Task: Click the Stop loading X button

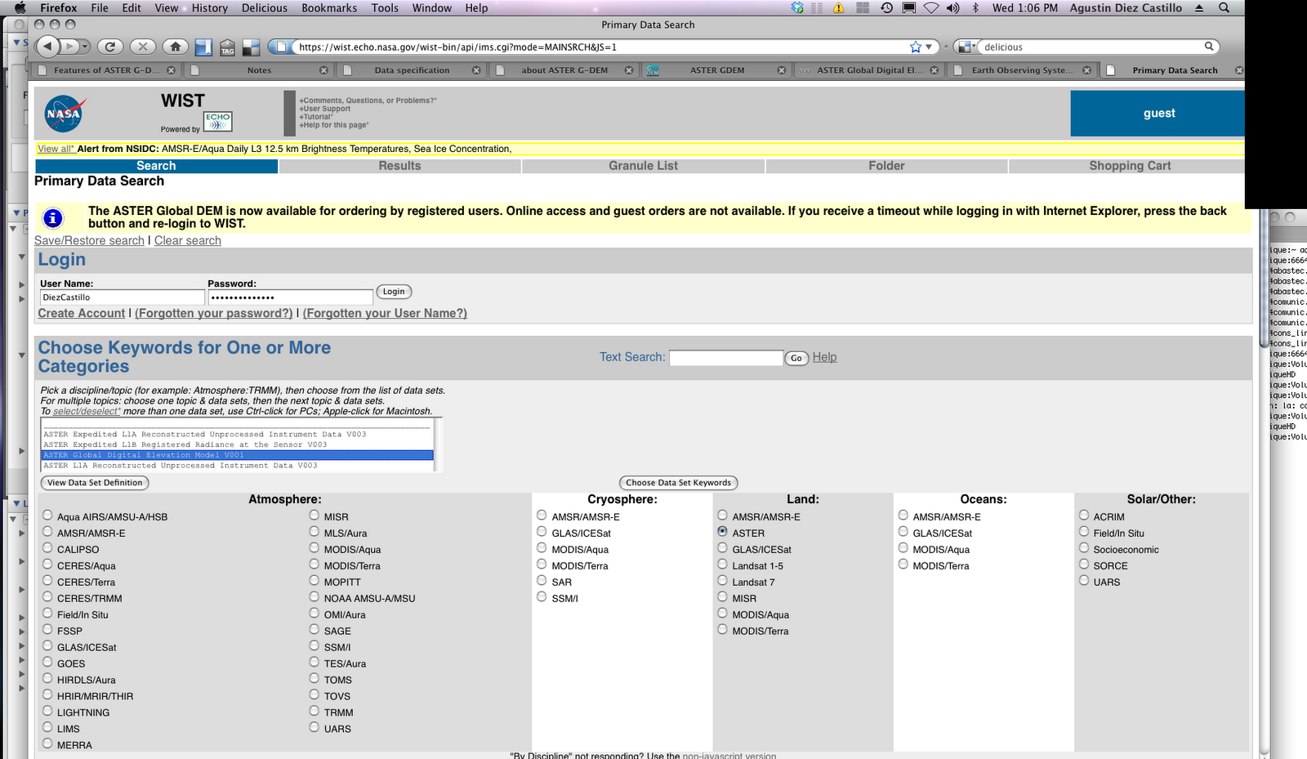Action: (142, 47)
